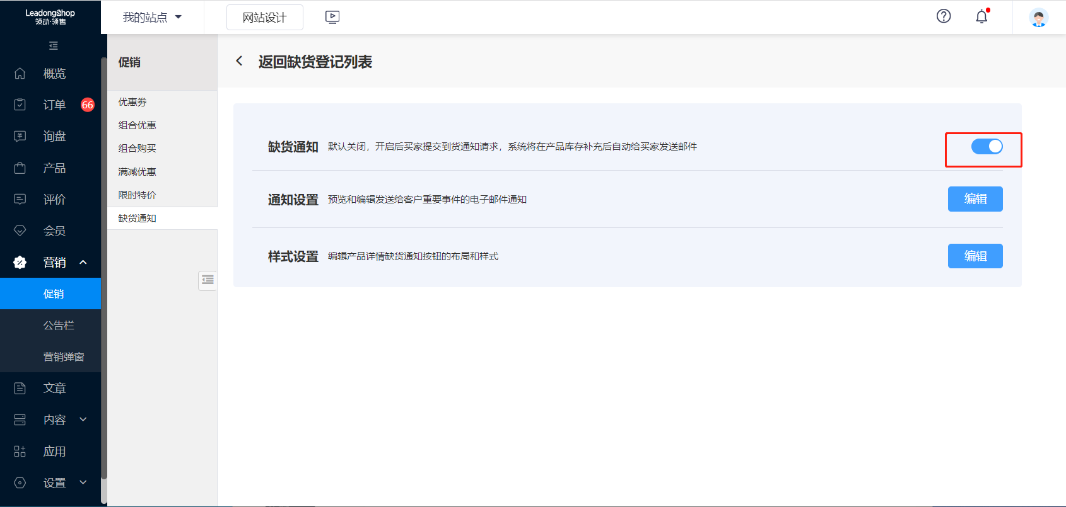This screenshot has width=1066, height=507.
Task: Click the user avatar icon
Action: pos(1038,18)
